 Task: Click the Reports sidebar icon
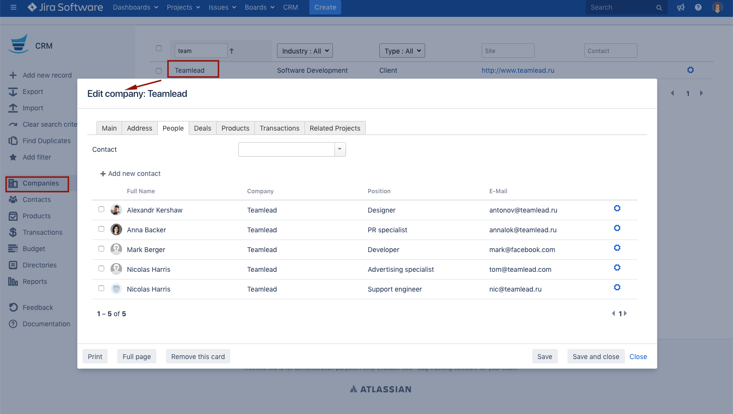[x=13, y=281]
